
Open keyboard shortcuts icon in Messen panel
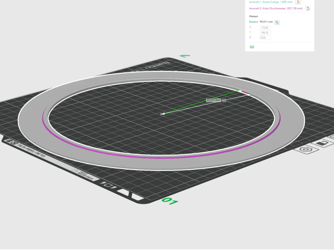coord(252,47)
